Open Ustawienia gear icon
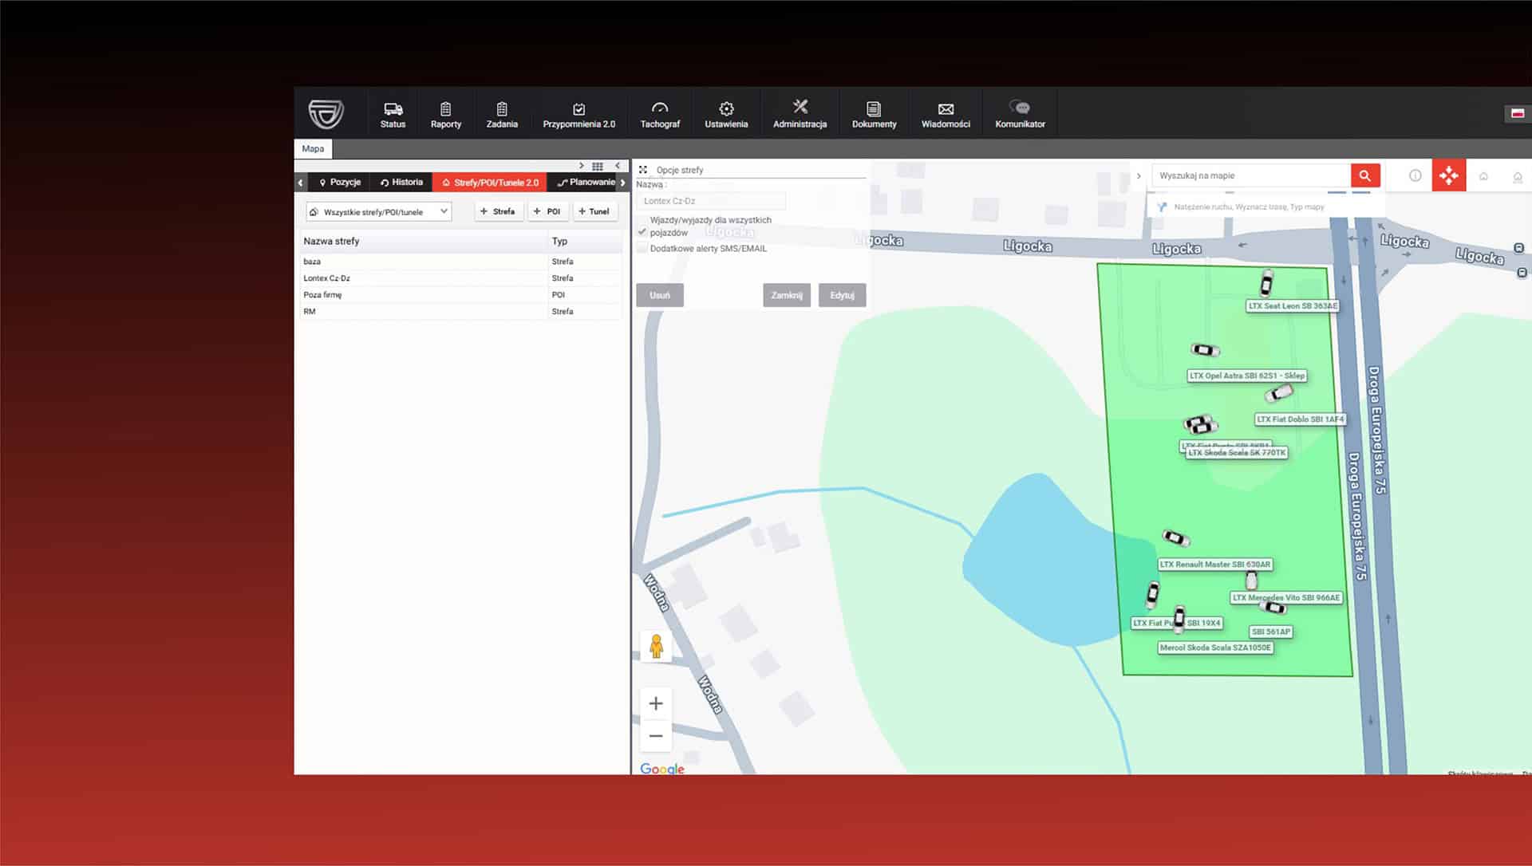This screenshot has height=866, width=1532. coord(726,108)
